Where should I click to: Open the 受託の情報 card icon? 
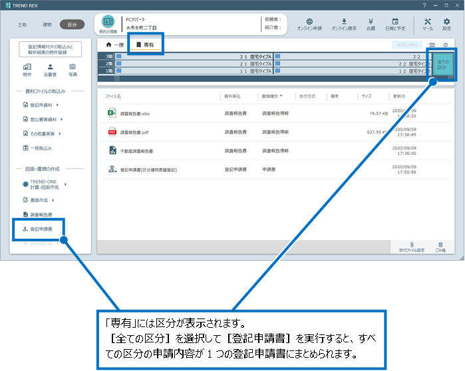108,22
